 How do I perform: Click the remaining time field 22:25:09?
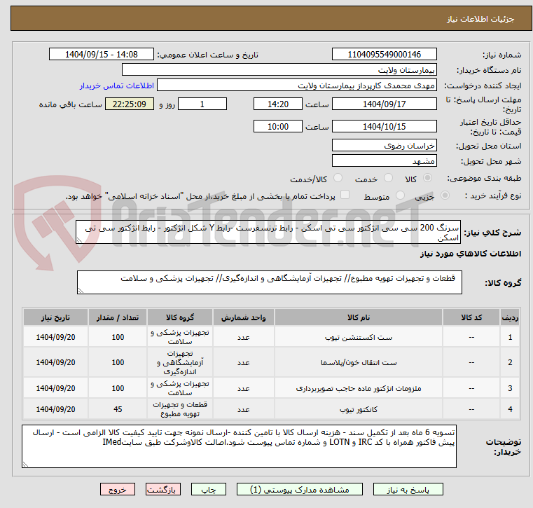pos(130,104)
